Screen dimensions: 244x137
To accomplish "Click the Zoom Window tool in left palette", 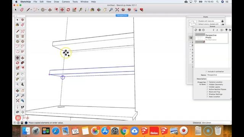I will point(22,96).
